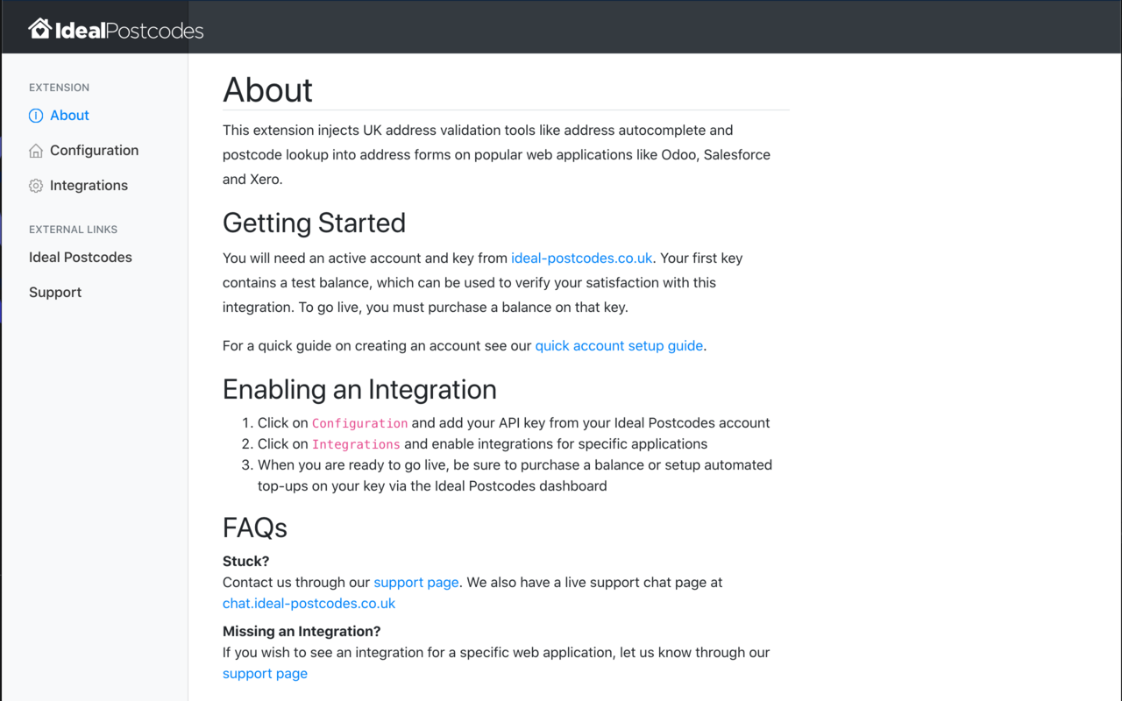Image resolution: width=1122 pixels, height=701 pixels.
Task: Click the info icon beside About
Action: pos(35,115)
